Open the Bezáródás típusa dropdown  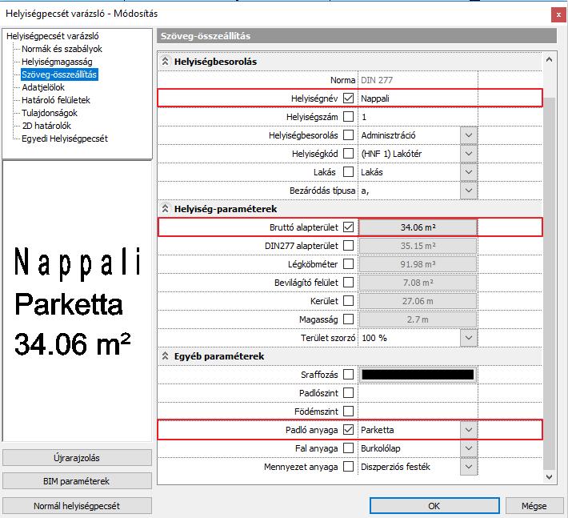click(x=469, y=190)
